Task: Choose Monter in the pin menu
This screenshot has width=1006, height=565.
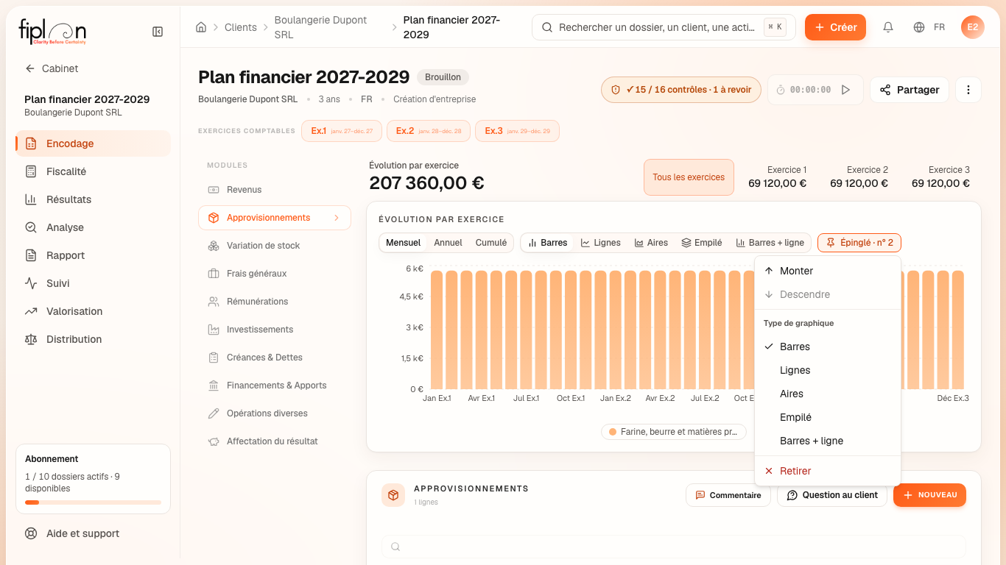Action: [x=828, y=271]
